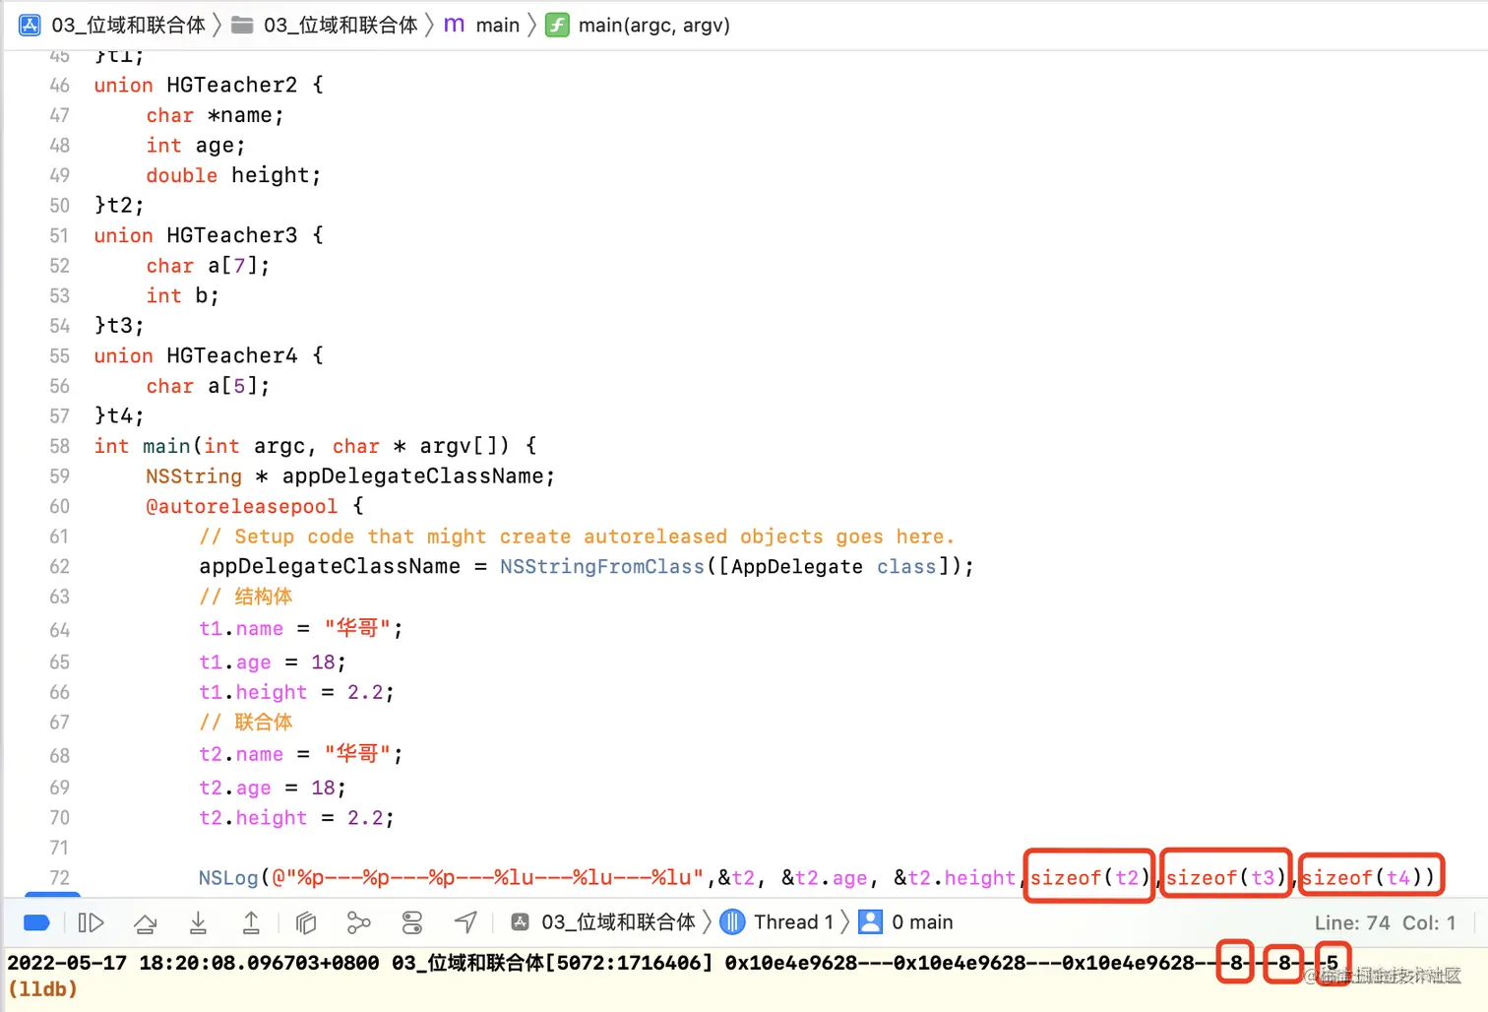
Task: Click the text 'char *name;'
Action: point(216,115)
